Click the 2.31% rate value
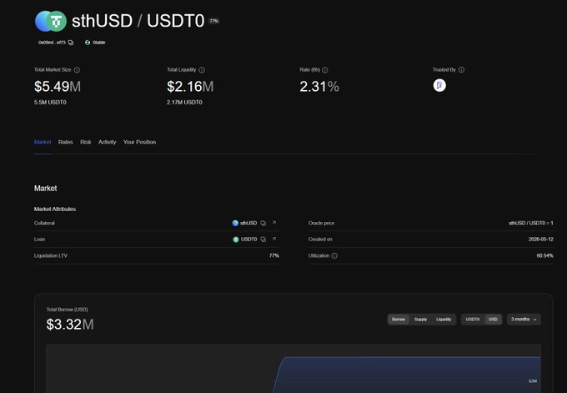Viewport: 567px width, 393px height. (319, 87)
